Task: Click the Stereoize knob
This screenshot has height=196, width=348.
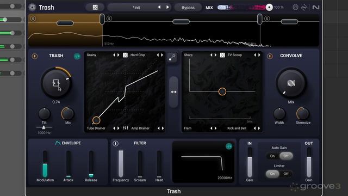Action: pos(303,114)
